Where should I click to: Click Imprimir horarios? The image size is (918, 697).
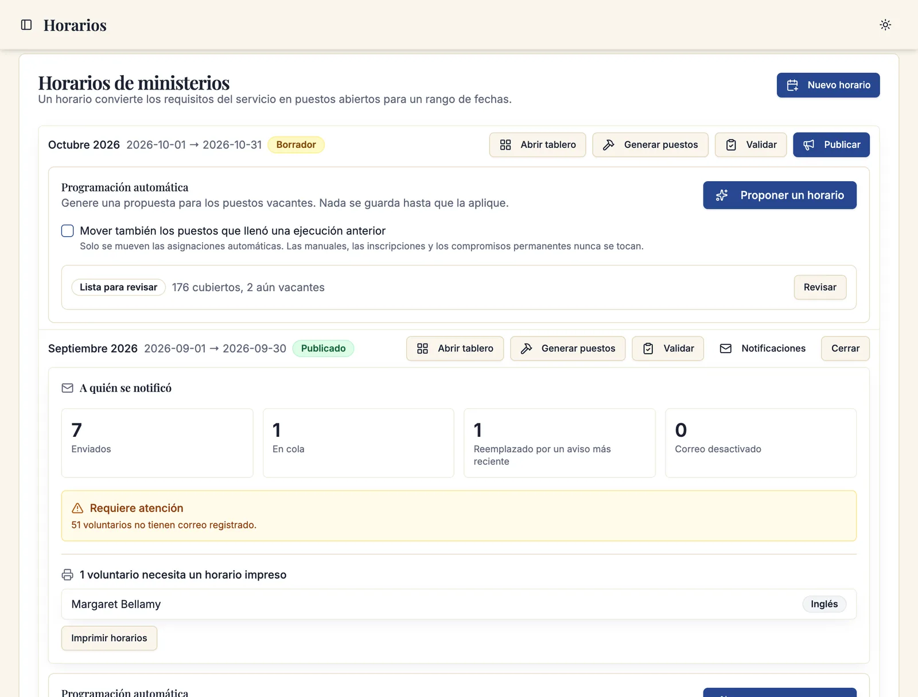tap(109, 639)
